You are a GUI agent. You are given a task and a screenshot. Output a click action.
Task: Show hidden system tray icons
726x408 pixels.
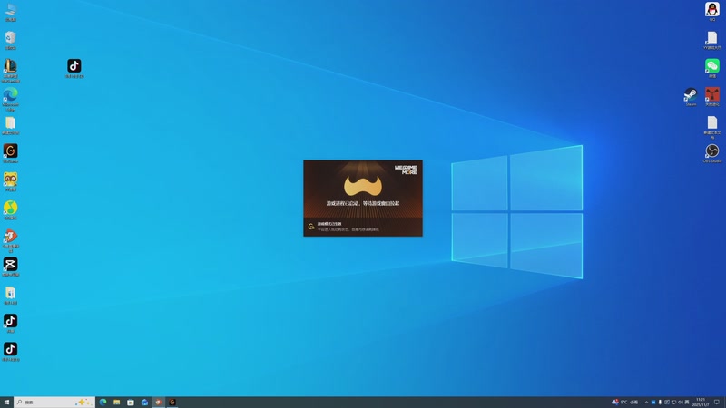click(646, 403)
